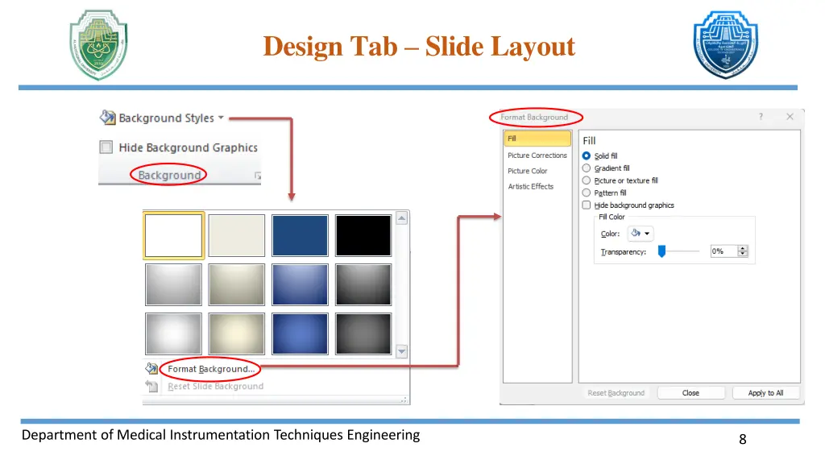This screenshot has height=464, width=825.
Task: Click the Reset Slide Background icon
Action: (151, 386)
